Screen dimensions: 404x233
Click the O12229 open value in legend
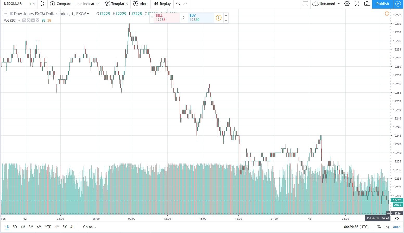(103, 14)
